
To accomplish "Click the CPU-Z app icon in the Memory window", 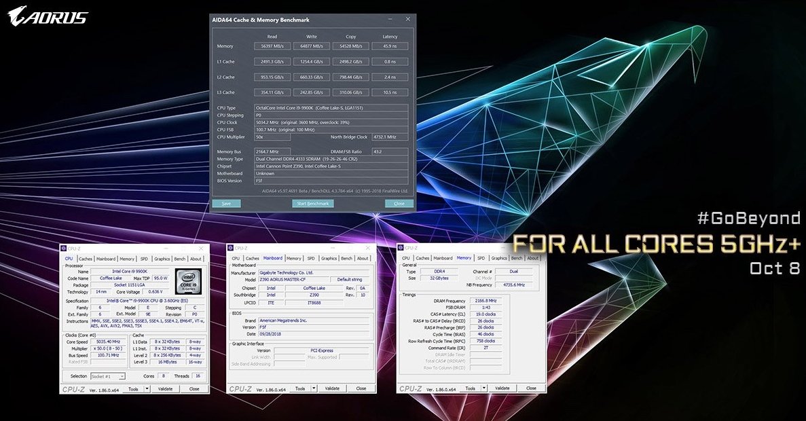I will pos(401,249).
